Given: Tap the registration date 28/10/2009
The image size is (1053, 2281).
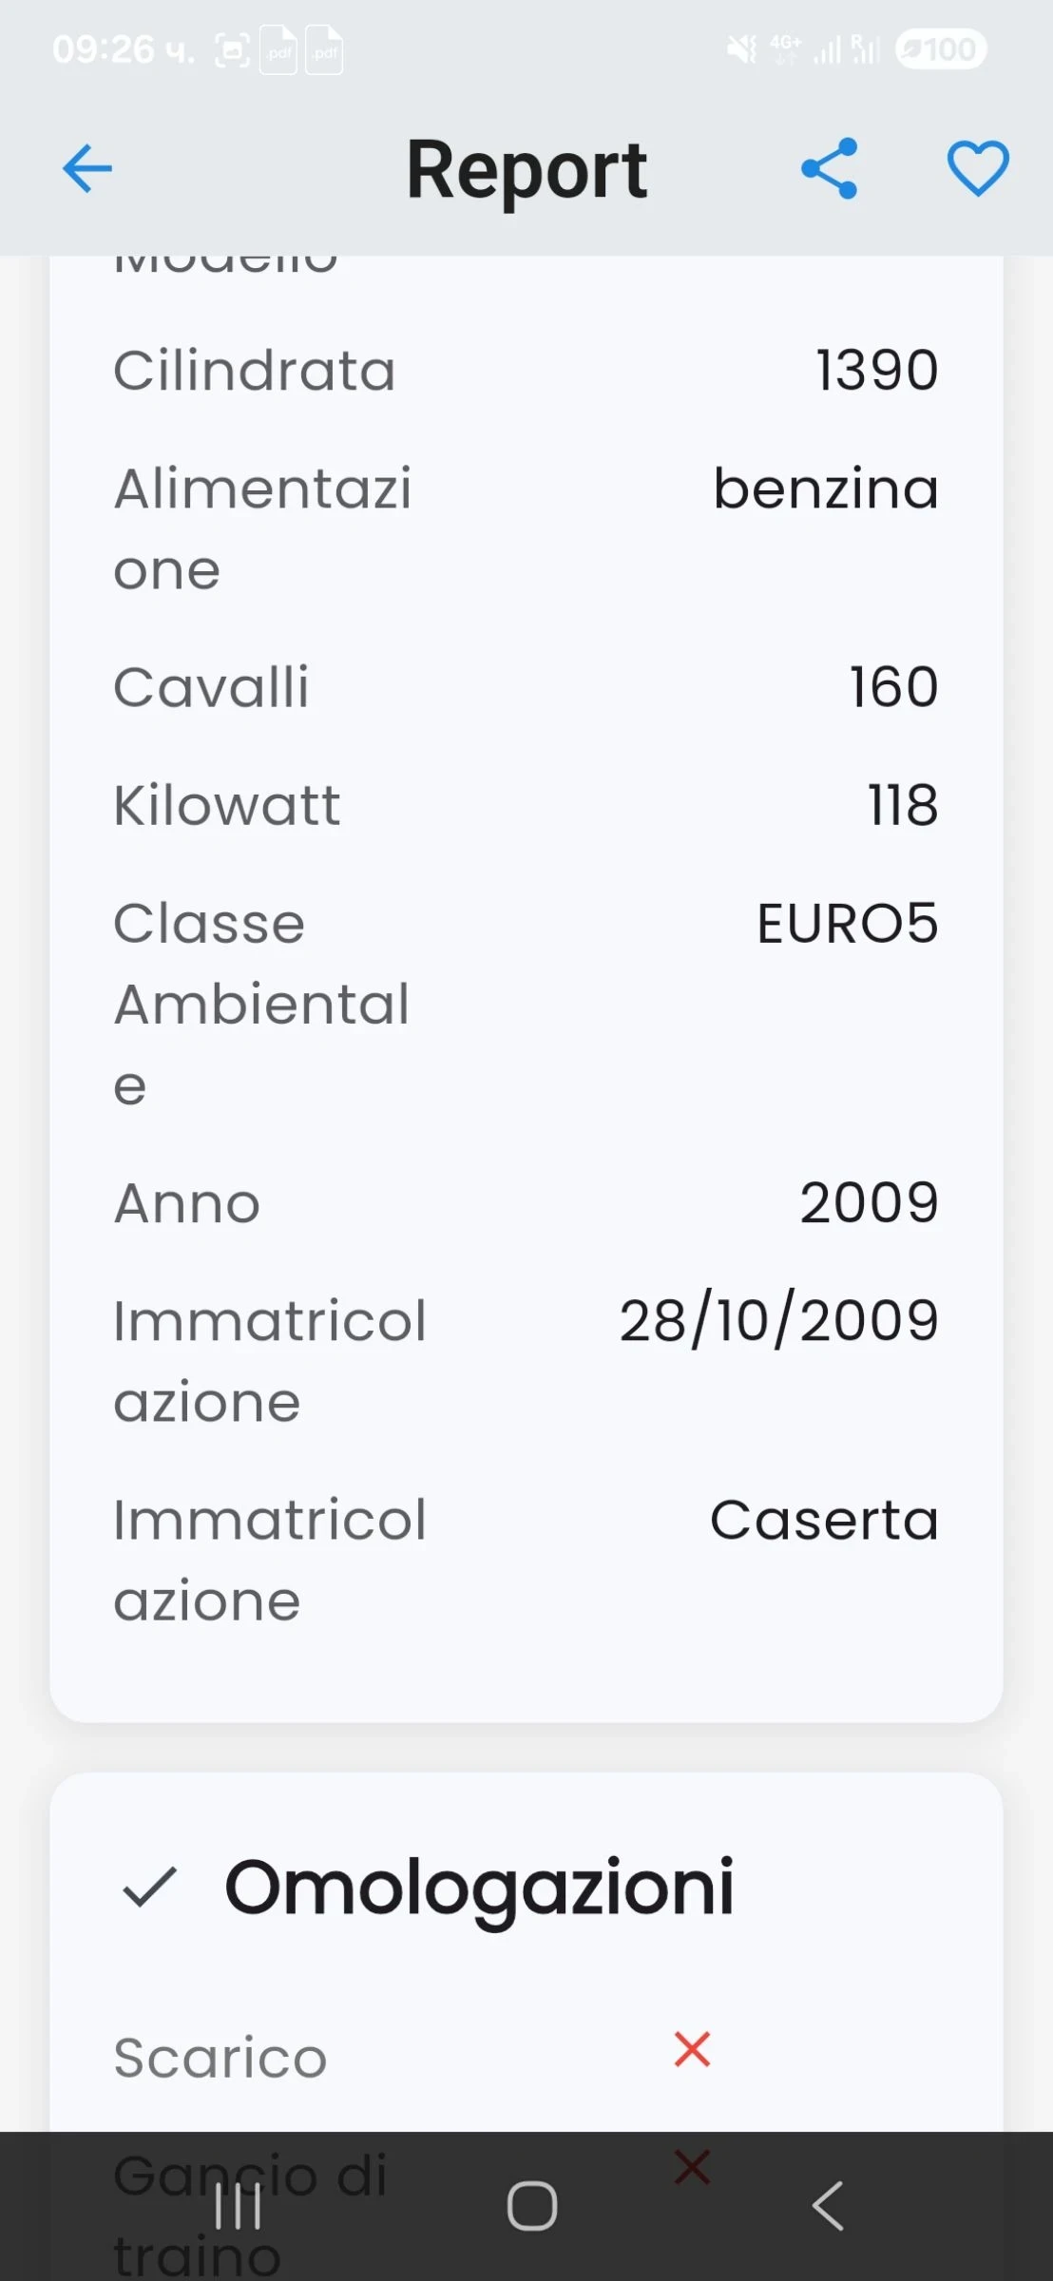Looking at the screenshot, I should (x=778, y=1320).
